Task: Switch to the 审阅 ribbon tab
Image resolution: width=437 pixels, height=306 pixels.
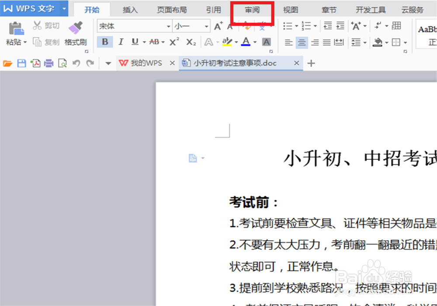Action: point(251,9)
